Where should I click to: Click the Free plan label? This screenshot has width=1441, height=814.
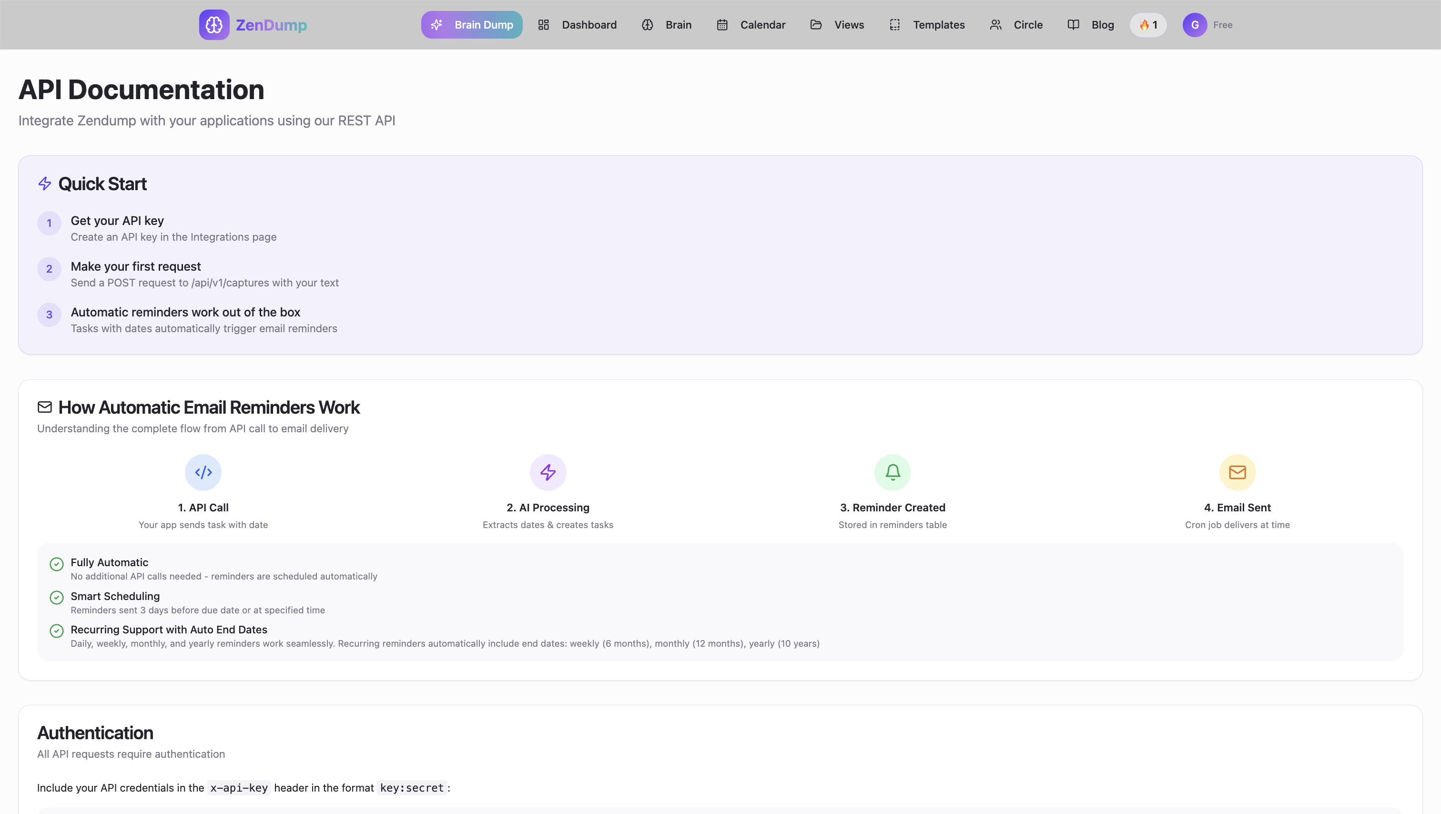(x=1223, y=25)
